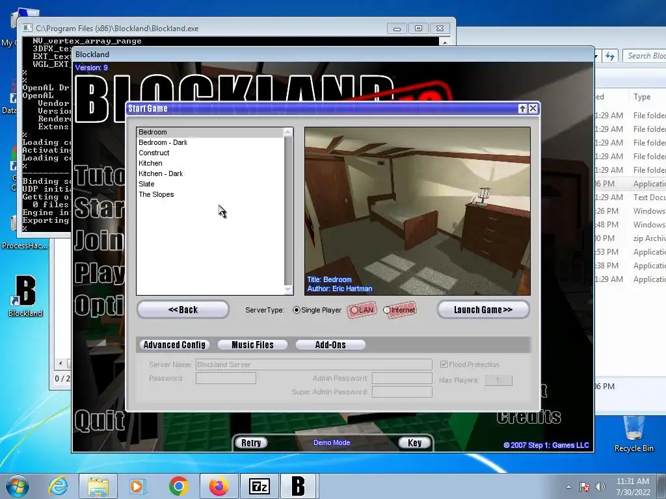This screenshot has width=666, height=499.
Task: Select Bedroom - Dark map
Action: (x=210, y=142)
